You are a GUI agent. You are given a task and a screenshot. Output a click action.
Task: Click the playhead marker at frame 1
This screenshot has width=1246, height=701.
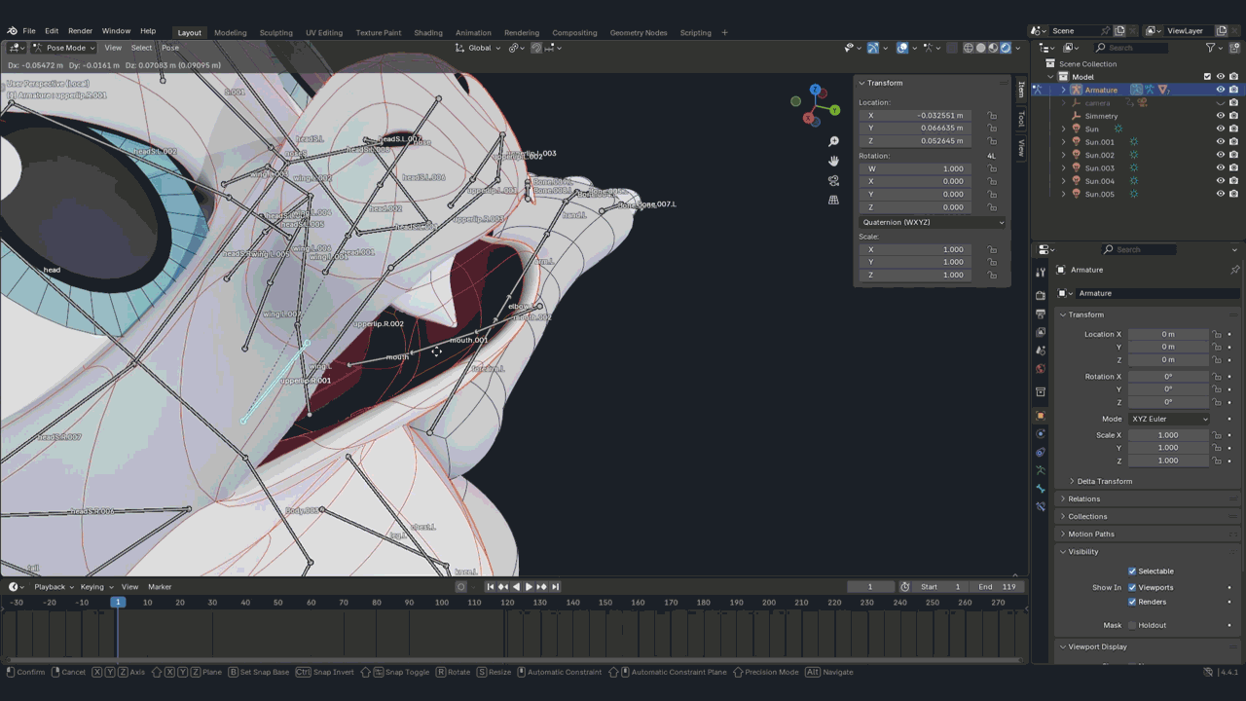tap(118, 603)
